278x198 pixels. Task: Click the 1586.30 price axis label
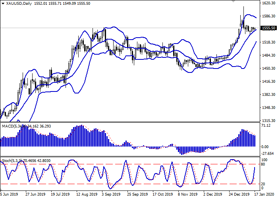pos(269,16)
